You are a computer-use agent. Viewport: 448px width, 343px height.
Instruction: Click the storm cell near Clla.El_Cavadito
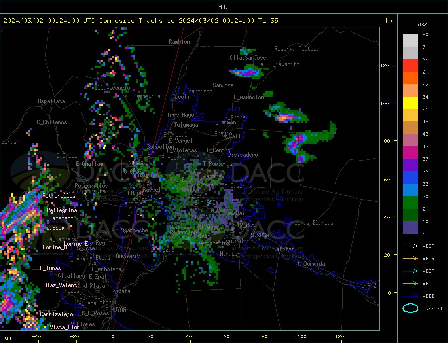point(246,71)
